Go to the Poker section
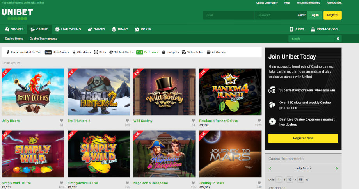This screenshot has width=359, height=189. (x=143, y=29)
